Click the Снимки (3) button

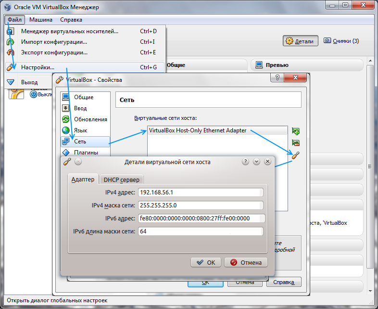(x=341, y=41)
